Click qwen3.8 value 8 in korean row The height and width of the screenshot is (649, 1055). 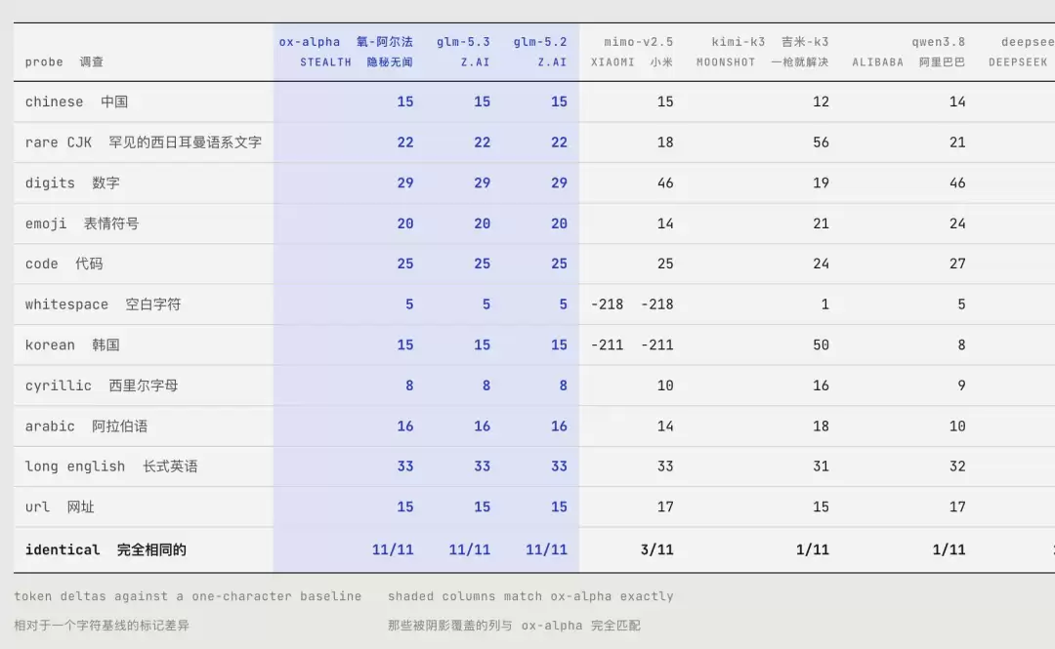[x=961, y=345]
